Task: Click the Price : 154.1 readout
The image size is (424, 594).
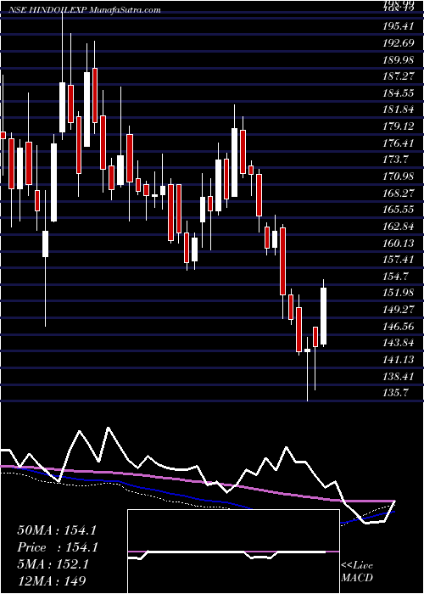Action: pos(58,547)
